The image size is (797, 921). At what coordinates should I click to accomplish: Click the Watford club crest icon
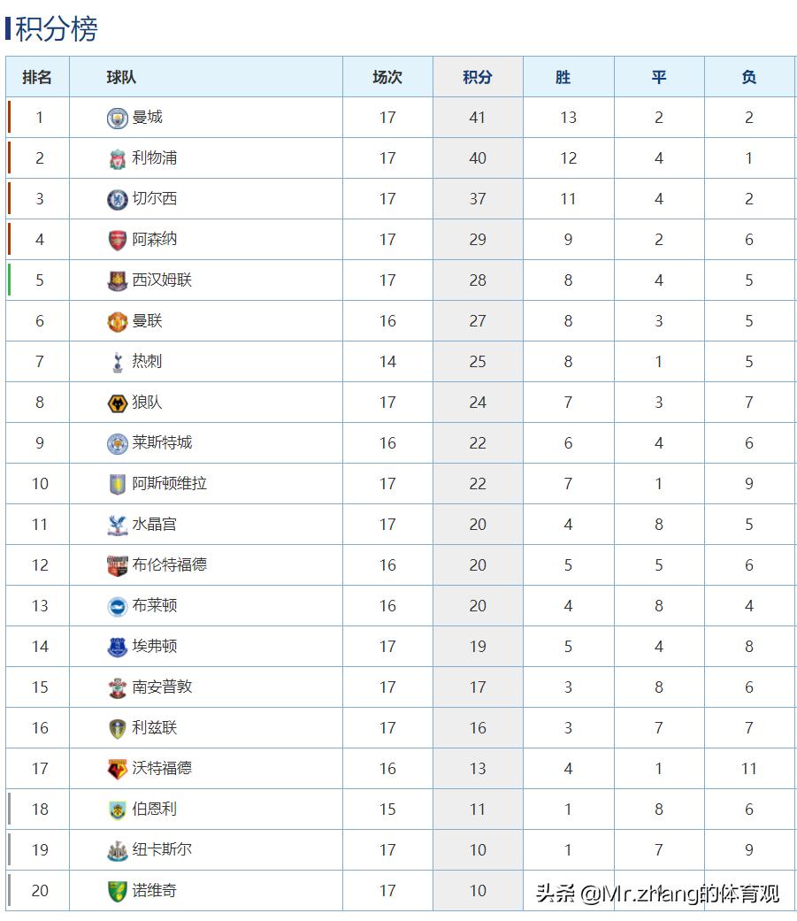coord(117,770)
